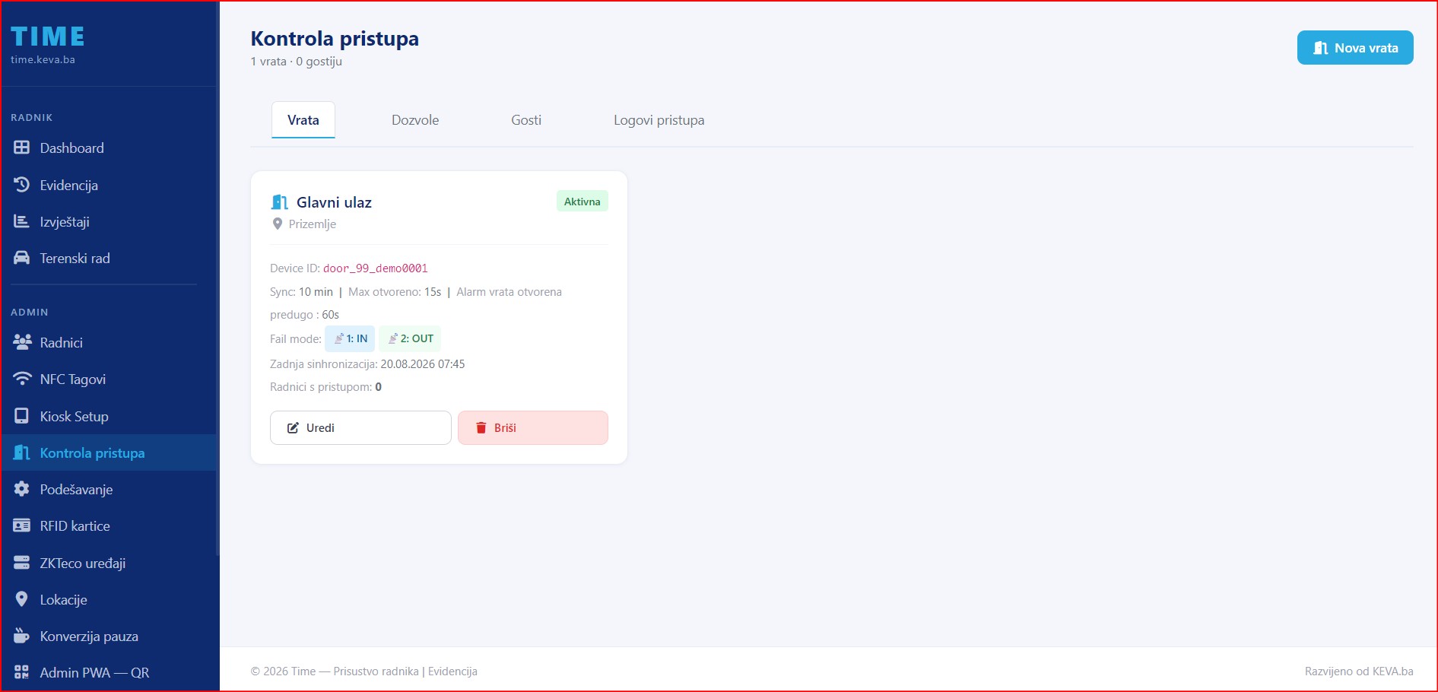Image resolution: width=1438 pixels, height=692 pixels.
Task: Click the 2: OUT fail mode badge
Action: coord(410,338)
